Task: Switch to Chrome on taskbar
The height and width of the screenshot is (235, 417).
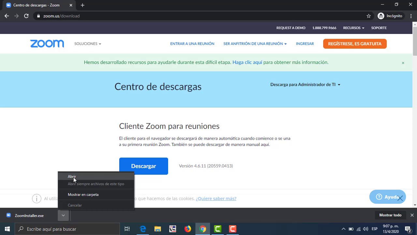Action: point(203,229)
